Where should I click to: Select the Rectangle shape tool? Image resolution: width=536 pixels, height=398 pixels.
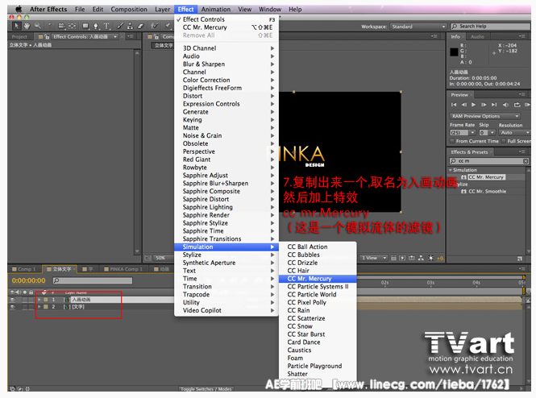click(x=85, y=26)
